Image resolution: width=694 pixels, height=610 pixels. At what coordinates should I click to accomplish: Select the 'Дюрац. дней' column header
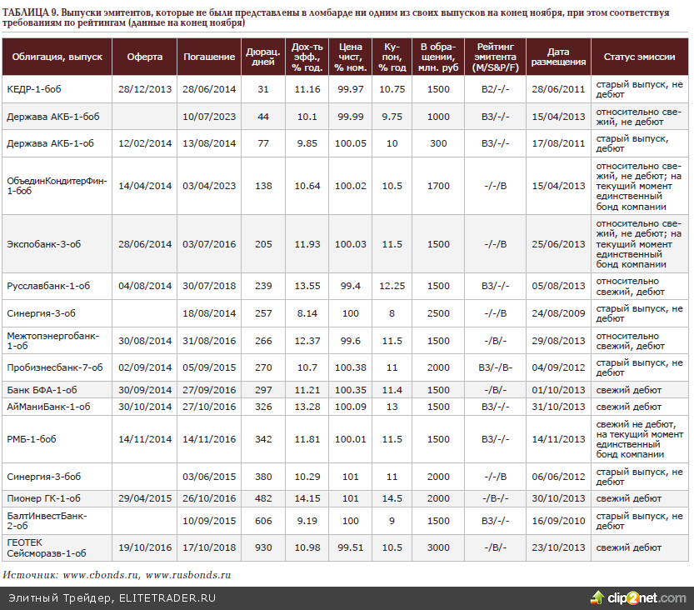click(263, 57)
